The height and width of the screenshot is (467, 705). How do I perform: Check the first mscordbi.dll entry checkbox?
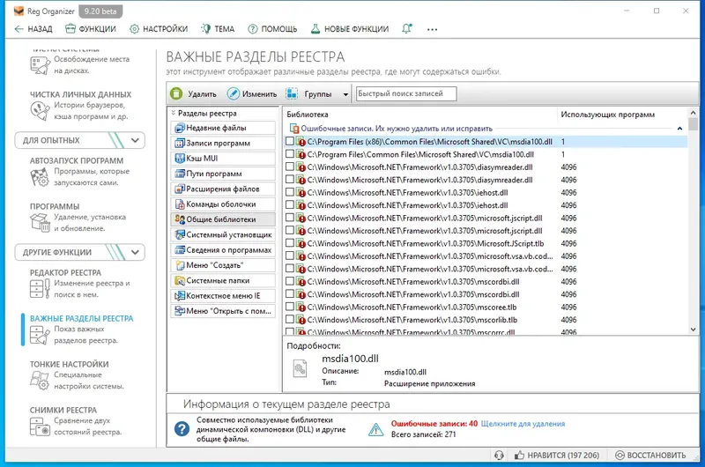tap(290, 281)
